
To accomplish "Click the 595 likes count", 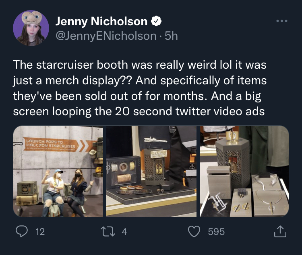I will click(x=216, y=232).
